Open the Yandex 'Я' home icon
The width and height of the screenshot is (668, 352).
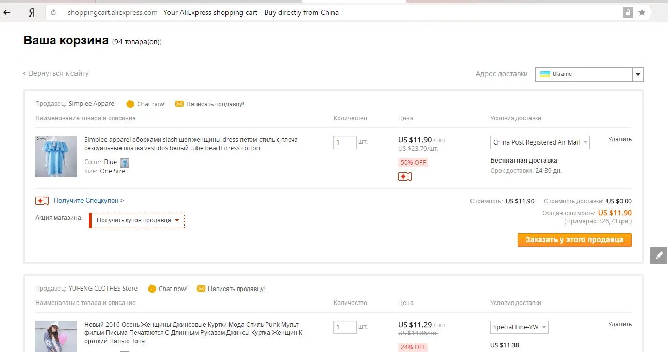click(32, 12)
